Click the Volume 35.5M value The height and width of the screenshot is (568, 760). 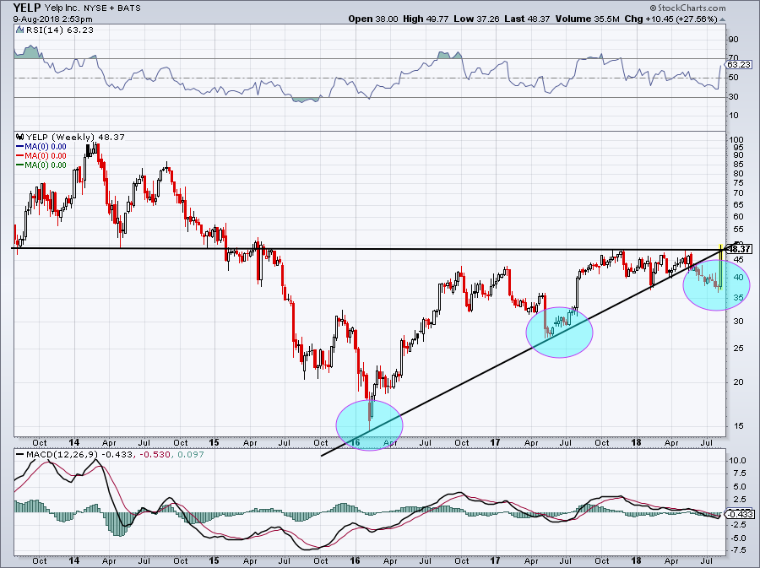tap(588, 19)
